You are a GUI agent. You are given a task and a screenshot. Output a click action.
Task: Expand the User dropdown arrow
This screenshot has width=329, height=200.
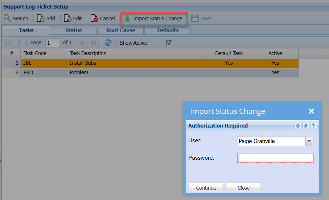point(309,141)
